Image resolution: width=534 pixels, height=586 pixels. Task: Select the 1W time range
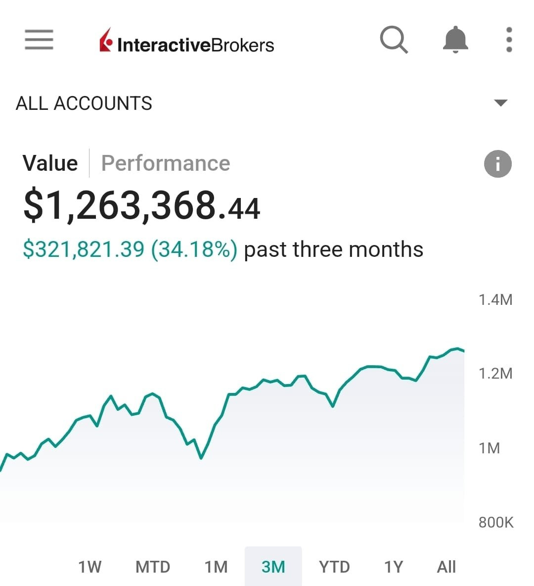coord(89,567)
